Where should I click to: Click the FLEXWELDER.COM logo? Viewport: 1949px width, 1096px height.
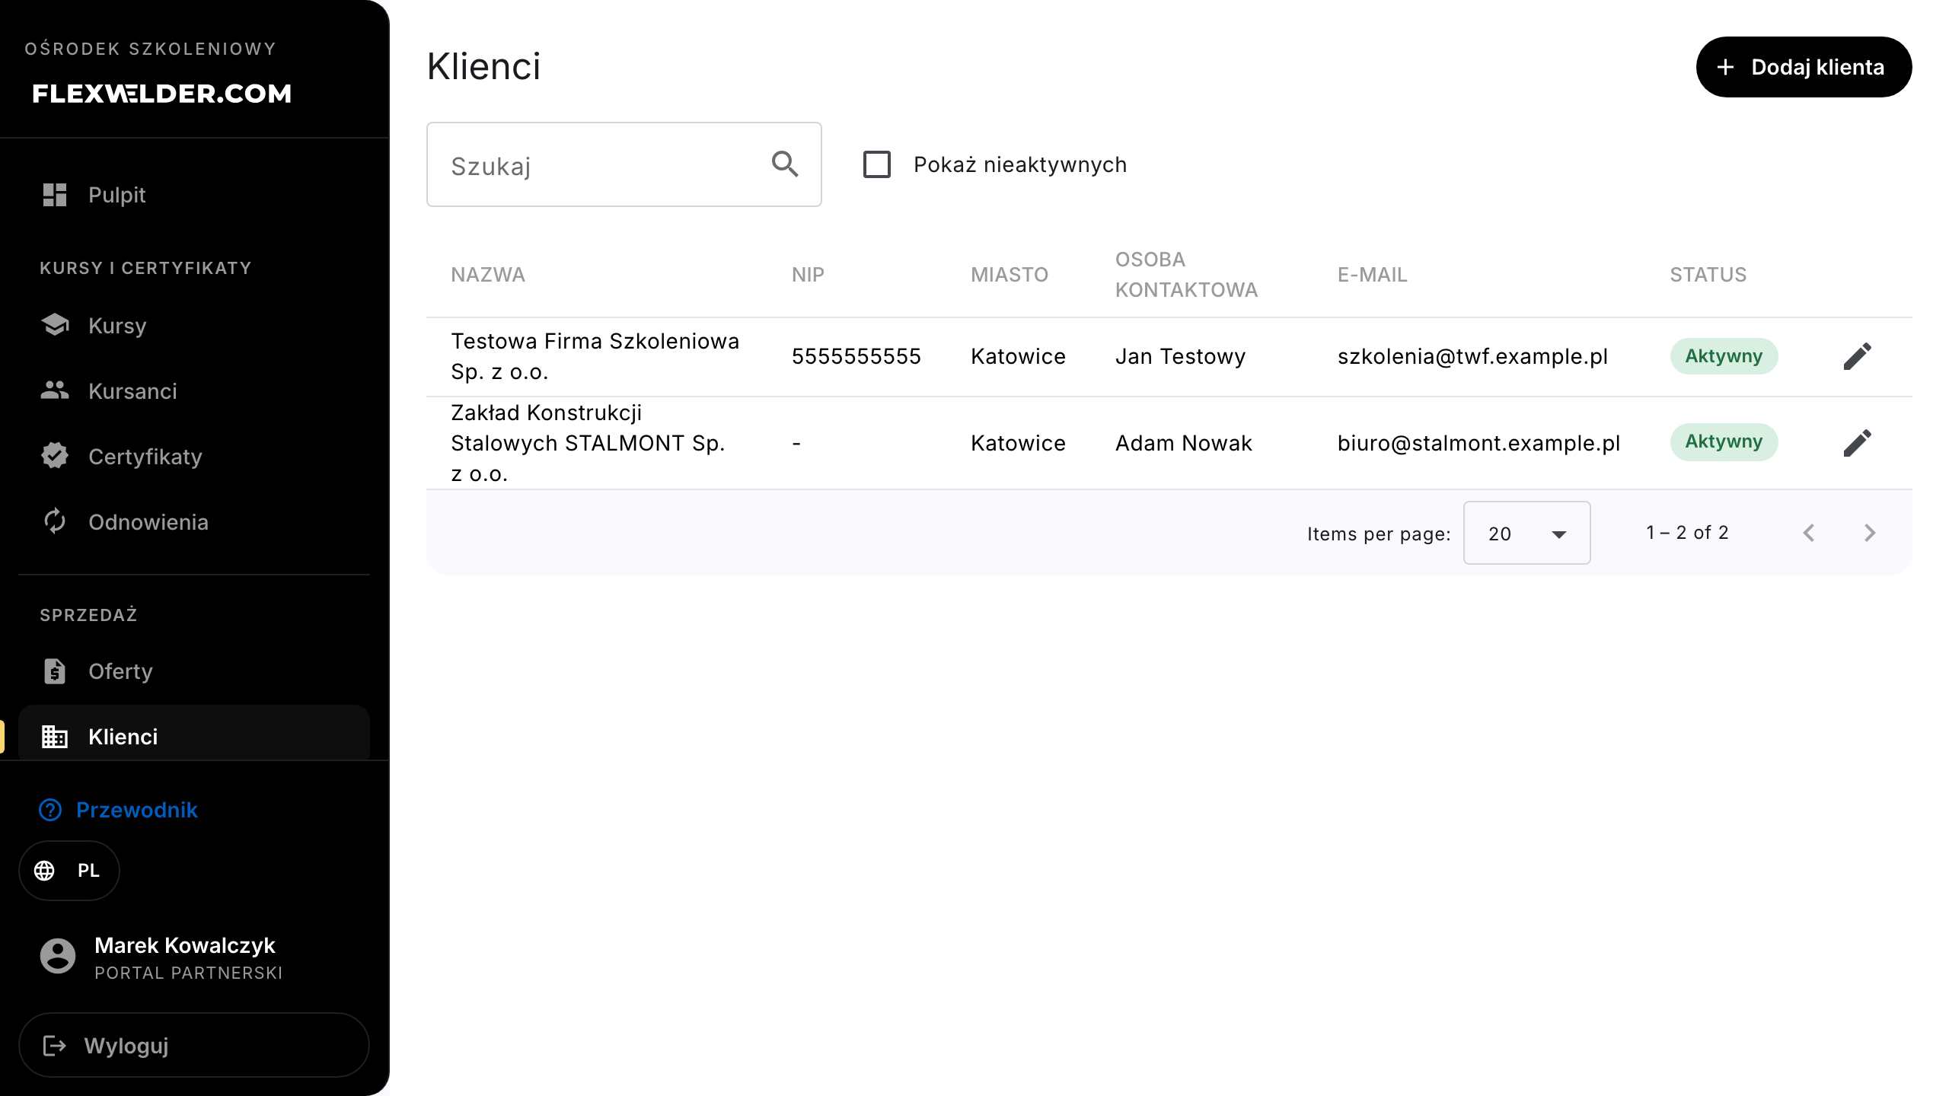161,93
